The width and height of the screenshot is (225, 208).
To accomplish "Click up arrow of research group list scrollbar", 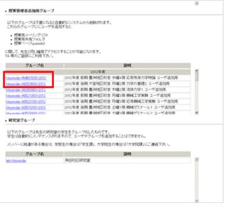I will pyautogui.click(x=196, y=159).
